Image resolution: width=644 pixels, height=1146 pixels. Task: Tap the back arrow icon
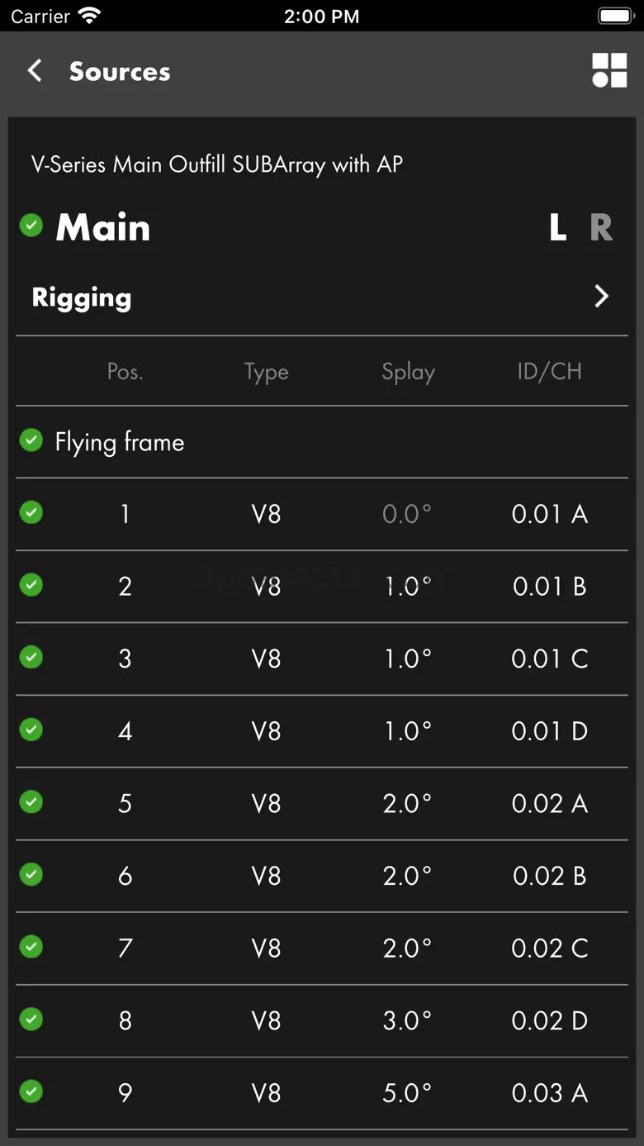(35, 71)
